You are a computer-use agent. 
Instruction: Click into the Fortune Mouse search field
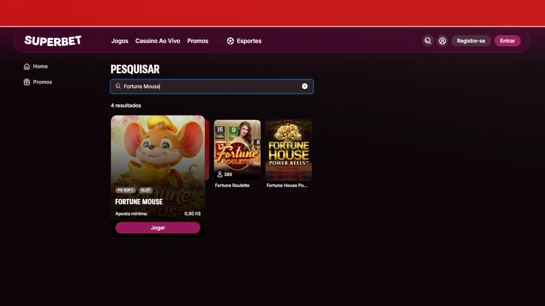pyautogui.click(x=212, y=86)
